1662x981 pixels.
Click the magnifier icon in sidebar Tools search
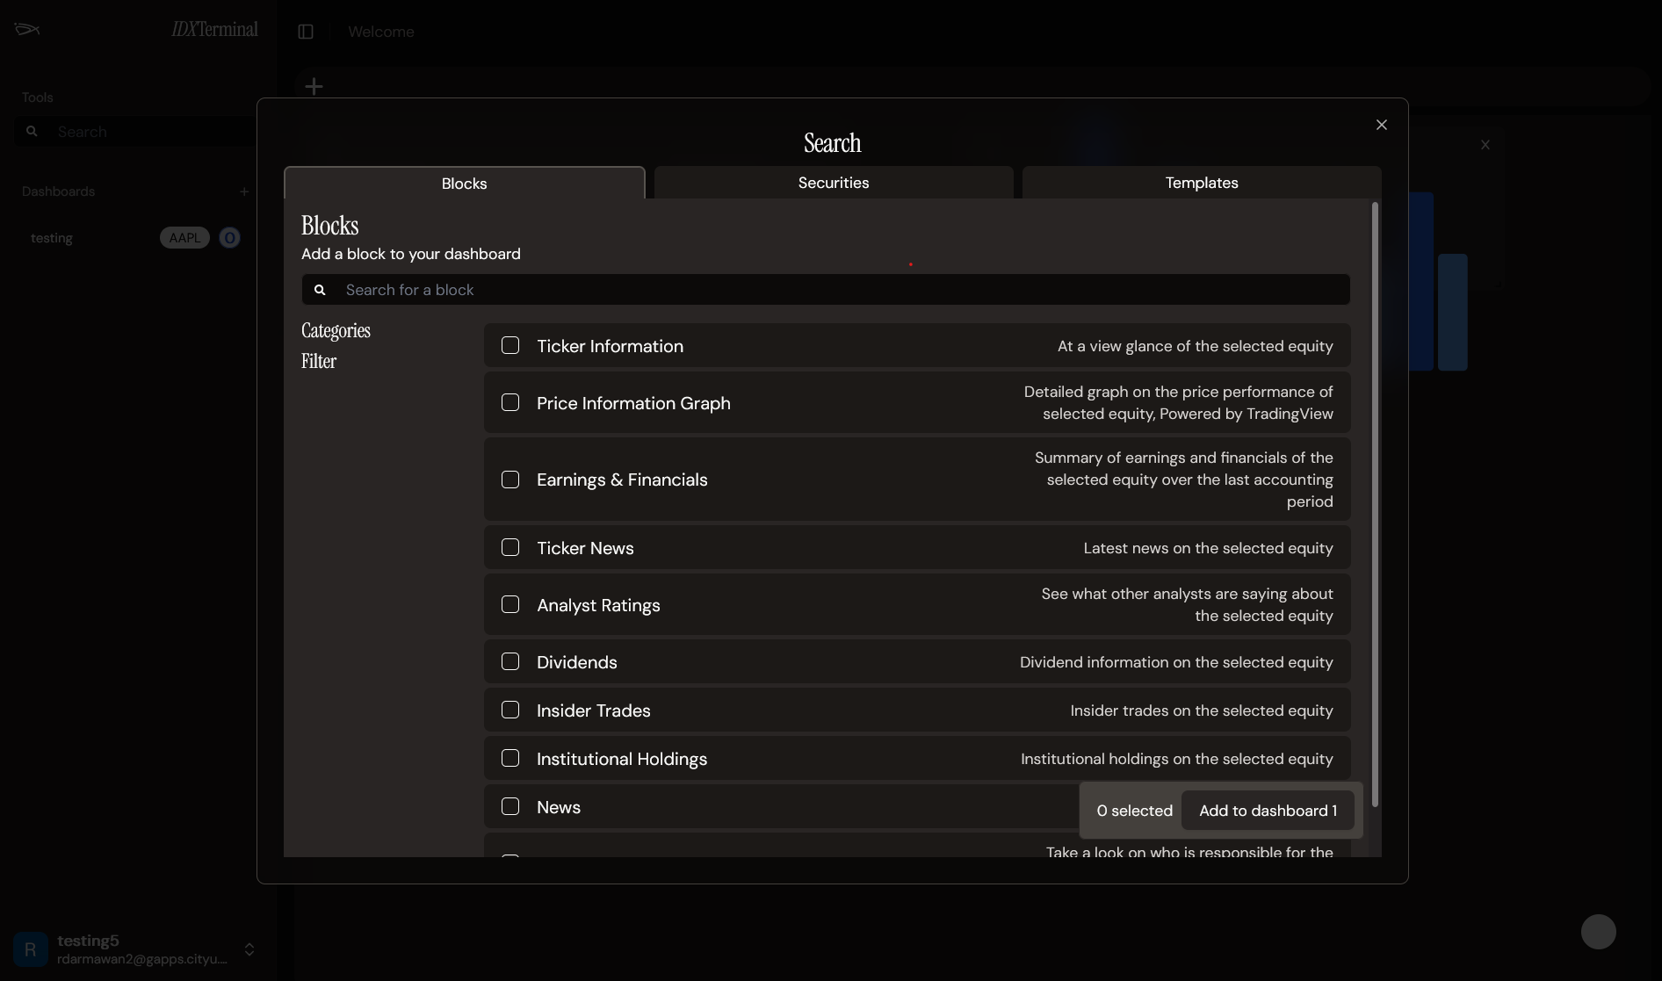tap(32, 132)
